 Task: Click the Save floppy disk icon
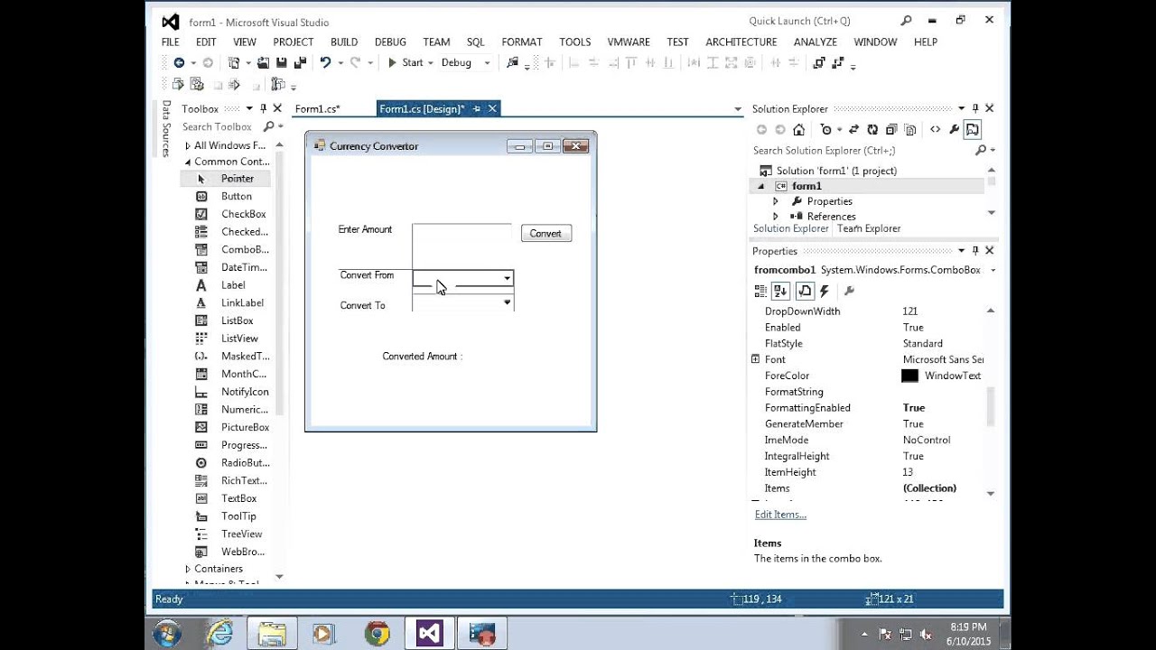(282, 62)
